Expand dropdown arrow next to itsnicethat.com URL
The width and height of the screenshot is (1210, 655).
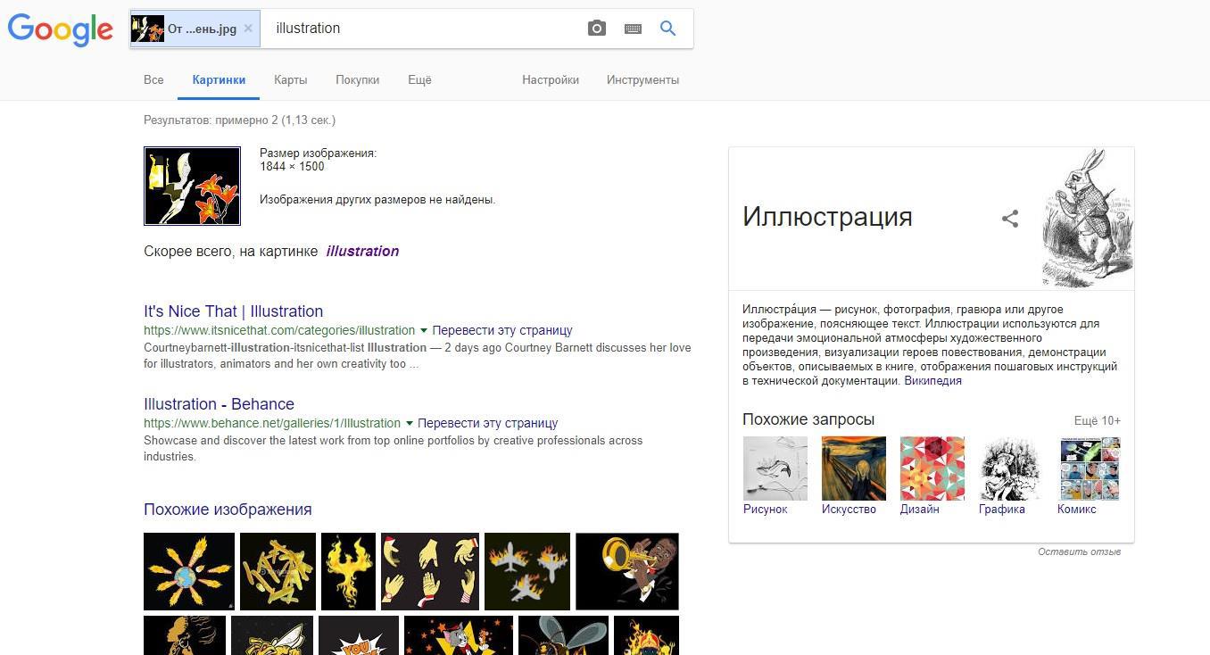pos(424,330)
